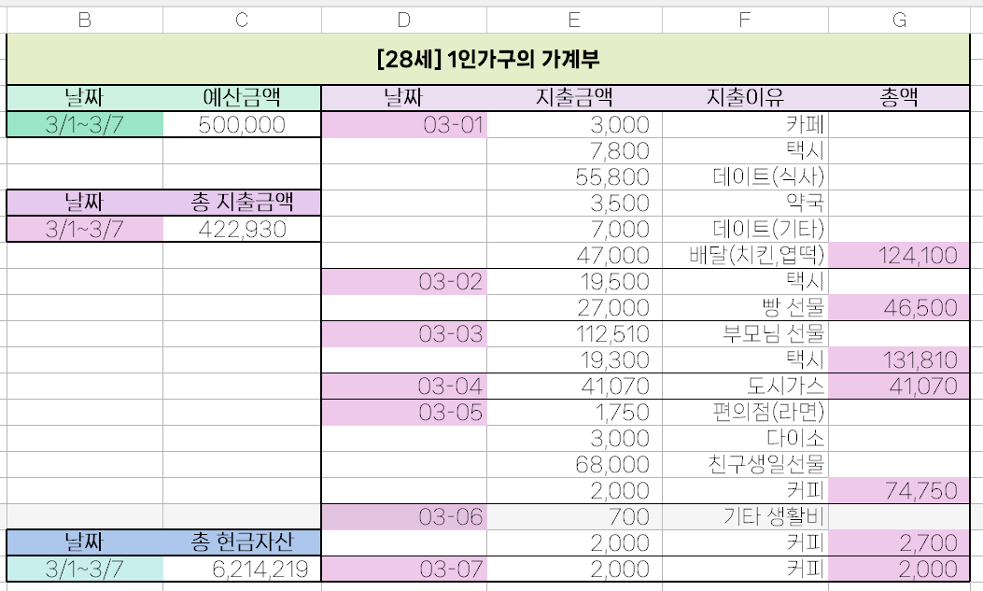983x591 pixels.
Task: Select the '친구생일선물' cell
Action: [745, 464]
